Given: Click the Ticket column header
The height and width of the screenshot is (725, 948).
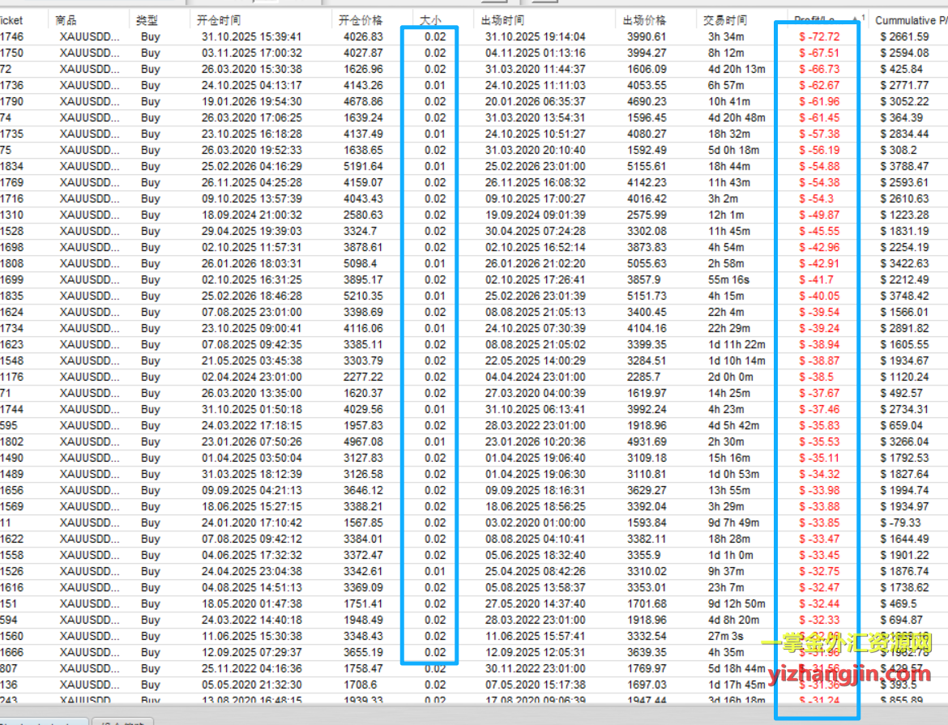Looking at the screenshot, I should click(x=11, y=19).
